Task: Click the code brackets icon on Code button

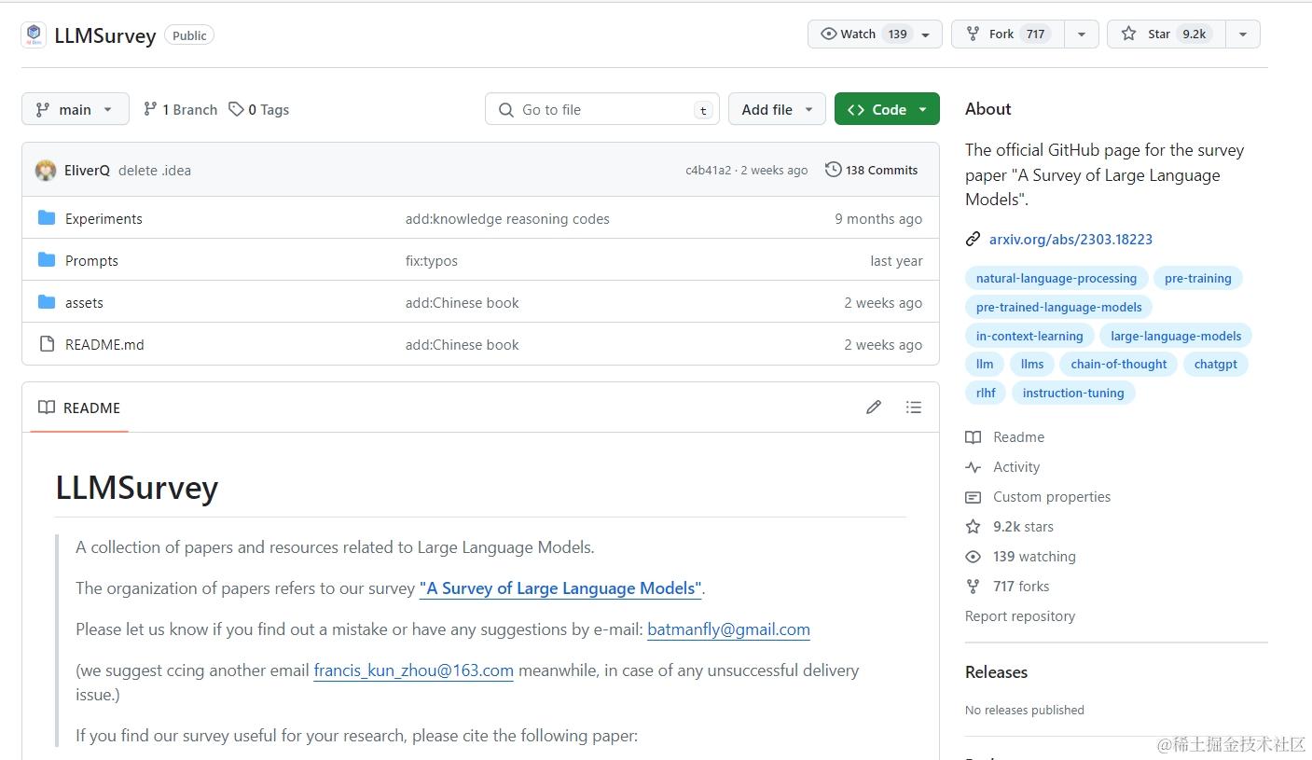Action: tap(856, 109)
